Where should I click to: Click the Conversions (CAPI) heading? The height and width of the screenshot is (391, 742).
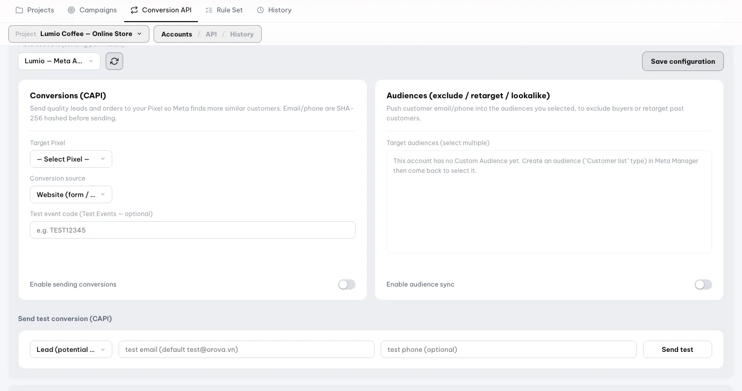[68, 95]
